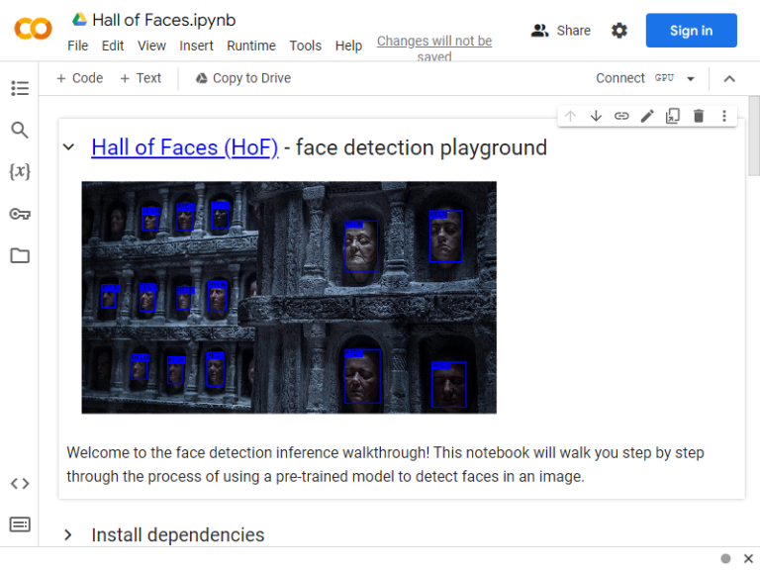Open the Connect options dropdown arrow

coord(691,78)
